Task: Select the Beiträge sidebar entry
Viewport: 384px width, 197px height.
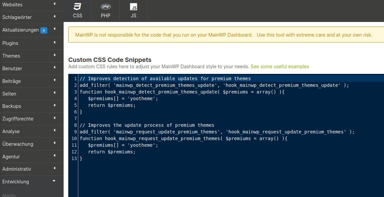Action: pyautogui.click(x=12, y=81)
